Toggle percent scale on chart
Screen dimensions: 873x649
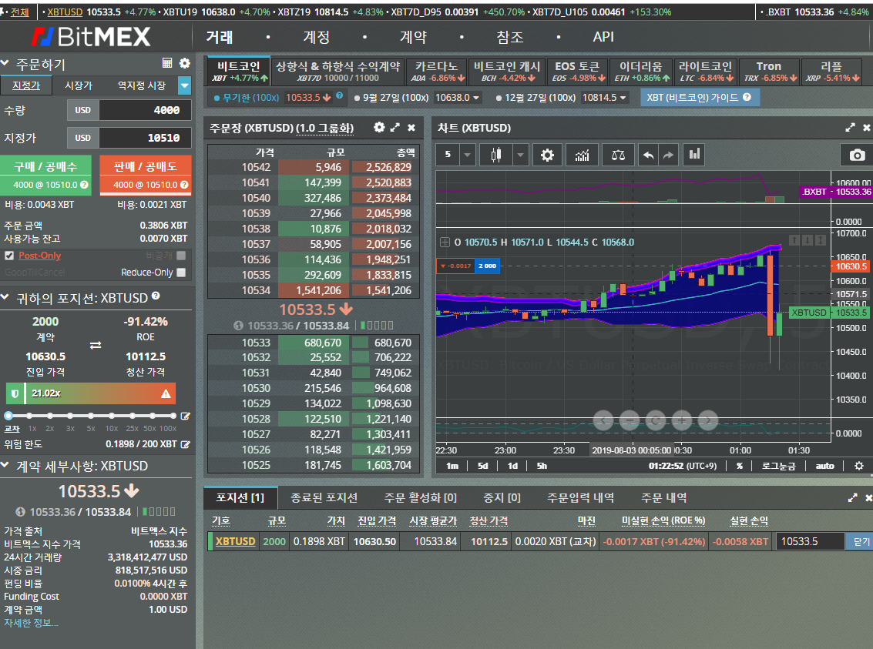[740, 466]
